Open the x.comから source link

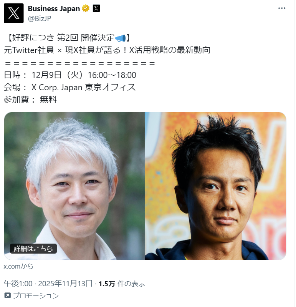(18, 266)
